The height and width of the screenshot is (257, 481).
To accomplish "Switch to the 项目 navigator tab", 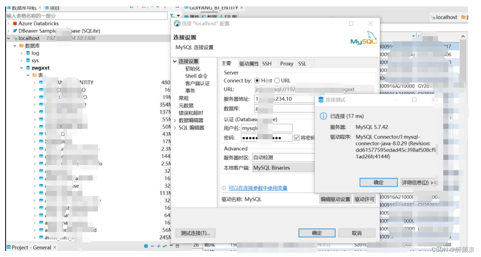I will coord(52,8).
